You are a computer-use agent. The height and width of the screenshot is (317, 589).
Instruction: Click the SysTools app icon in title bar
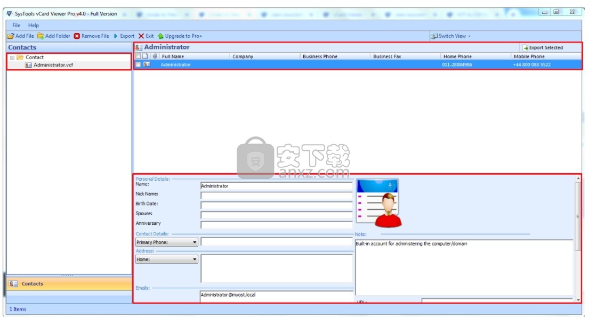pos(10,13)
